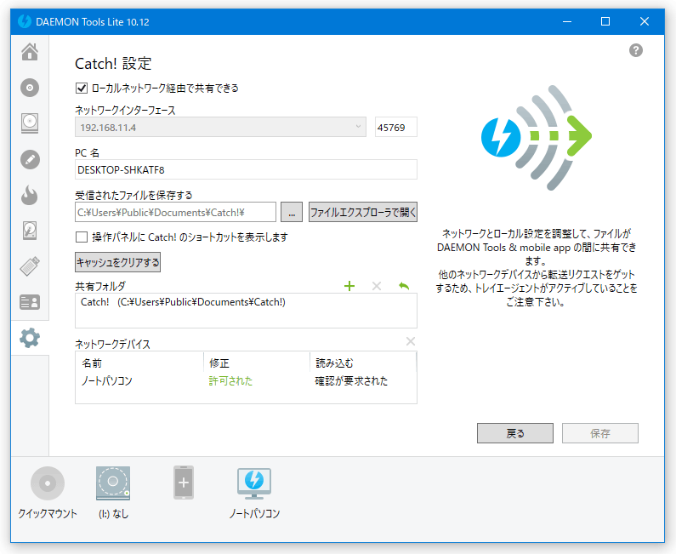676x554 pixels.
Task: Open the image editor pencil icon
Action: (30, 160)
